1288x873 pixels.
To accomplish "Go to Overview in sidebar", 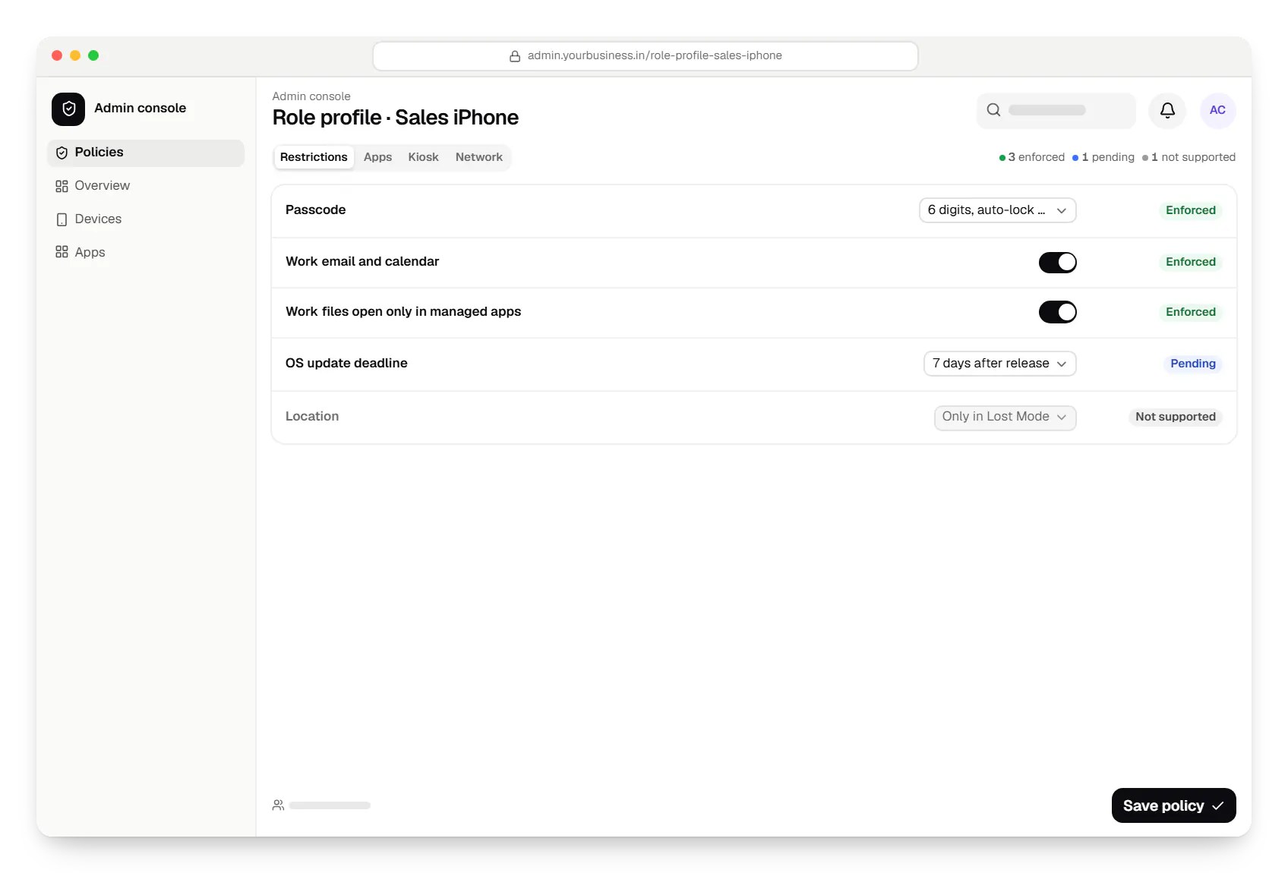I will tap(146, 186).
